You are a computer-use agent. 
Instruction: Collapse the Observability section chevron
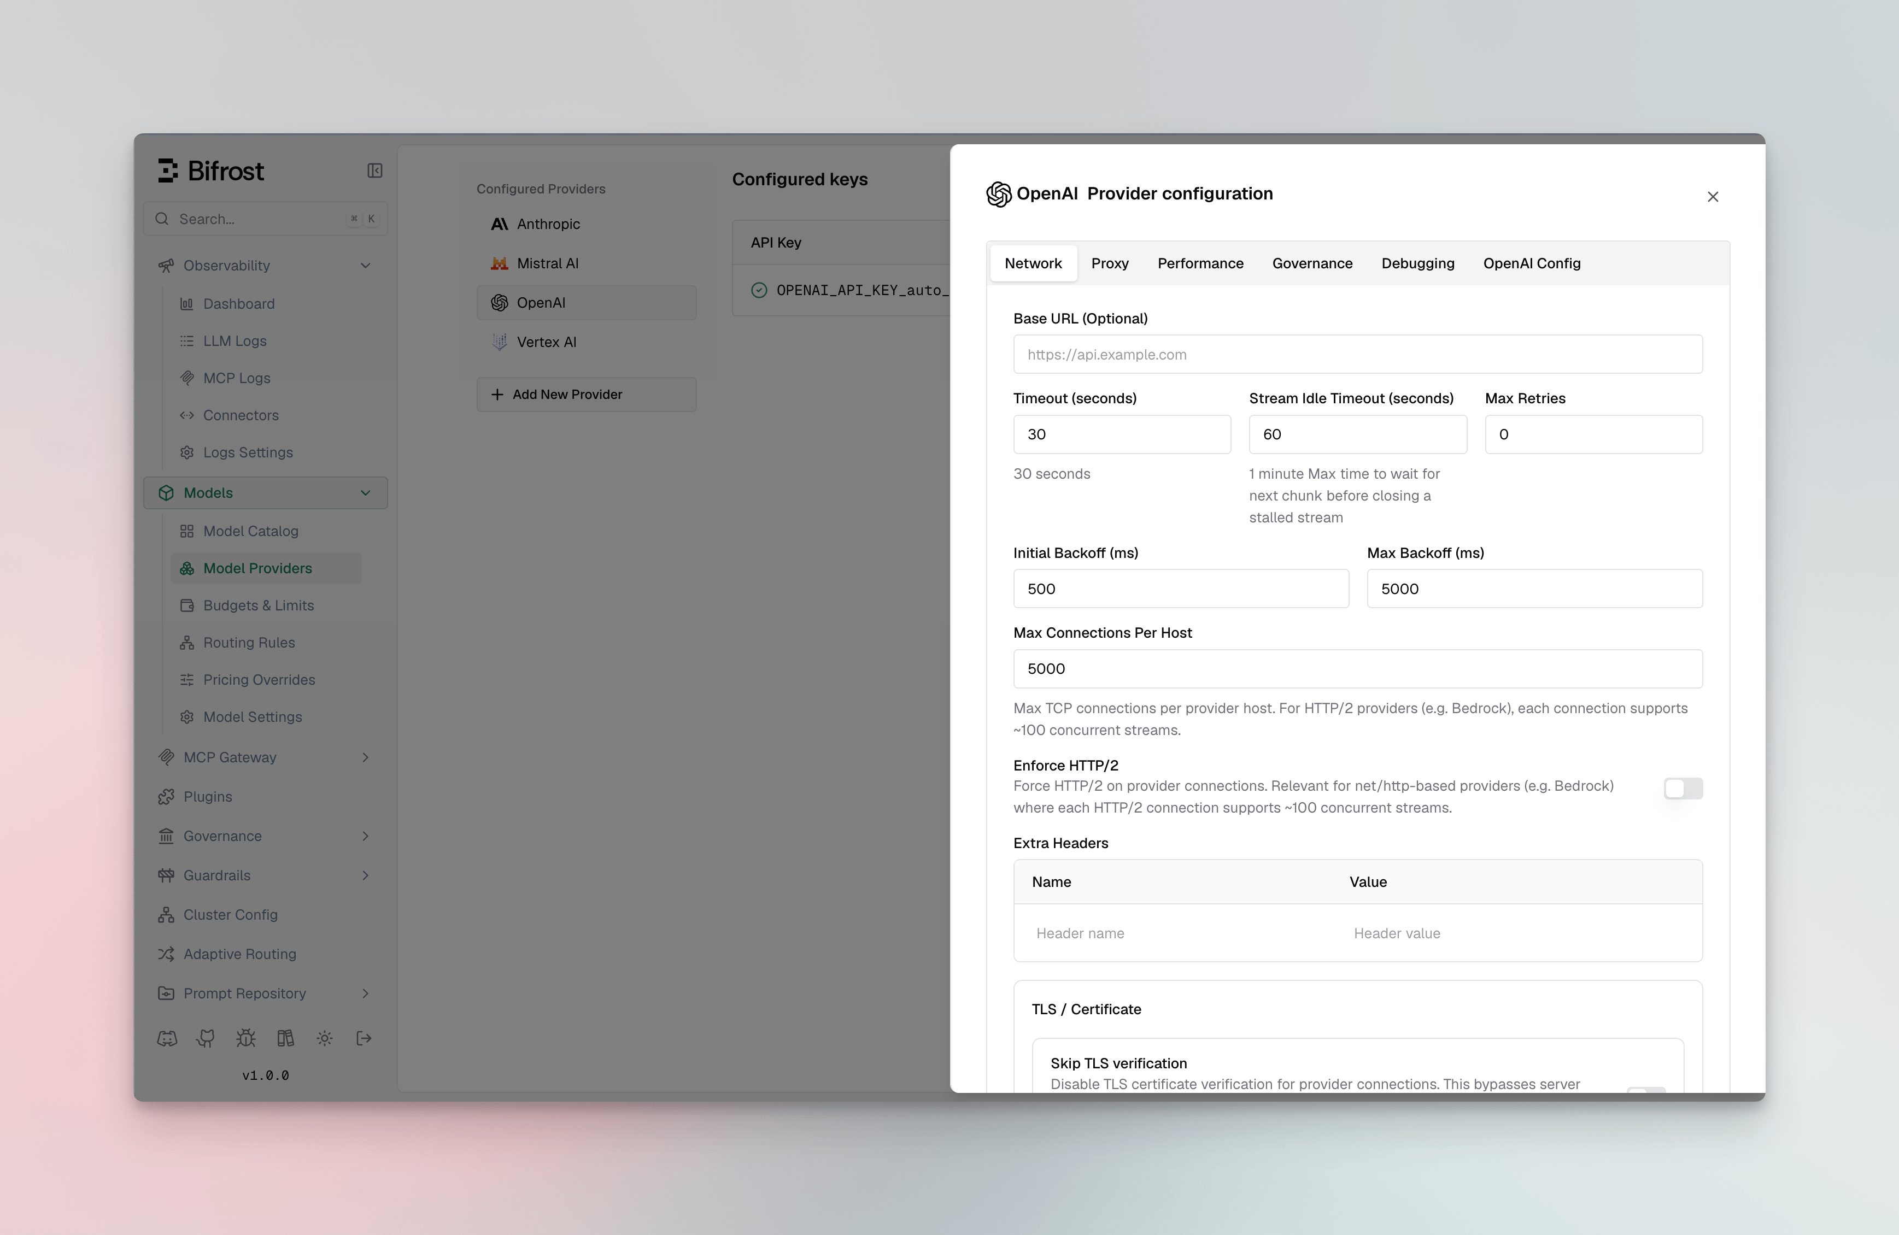click(366, 266)
